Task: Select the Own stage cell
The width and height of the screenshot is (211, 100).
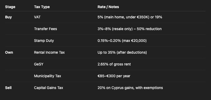Action: (x=9, y=52)
